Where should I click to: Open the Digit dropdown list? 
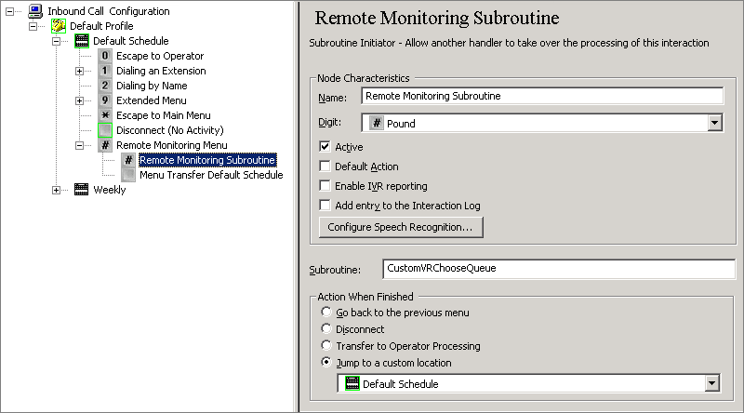pyautogui.click(x=714, y=123)
